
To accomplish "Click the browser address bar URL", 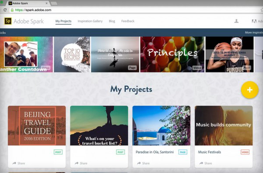I will tap(33, 10).
